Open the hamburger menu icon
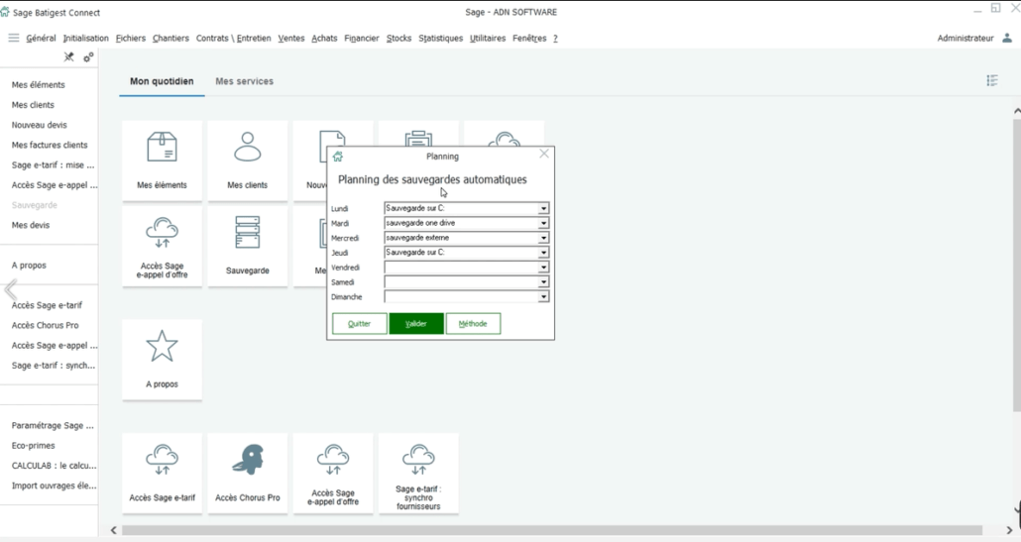Screen dimensions: 1021x542 (14, 38)
